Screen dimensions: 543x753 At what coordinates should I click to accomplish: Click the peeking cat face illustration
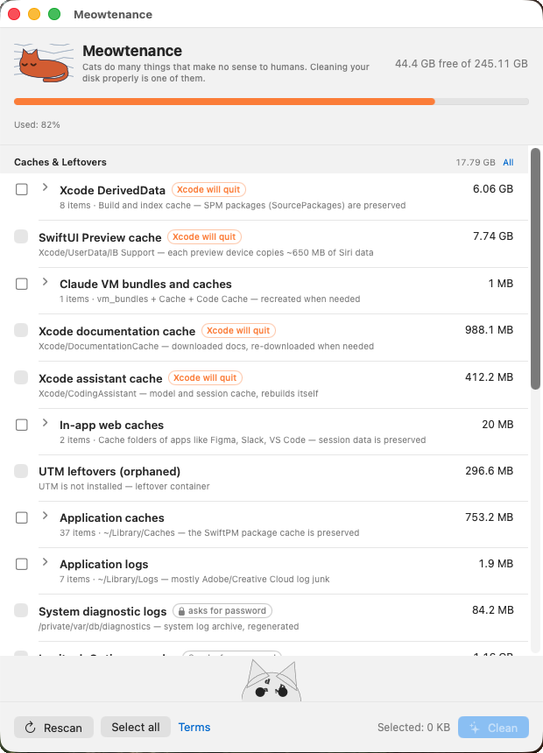point(271,681)
